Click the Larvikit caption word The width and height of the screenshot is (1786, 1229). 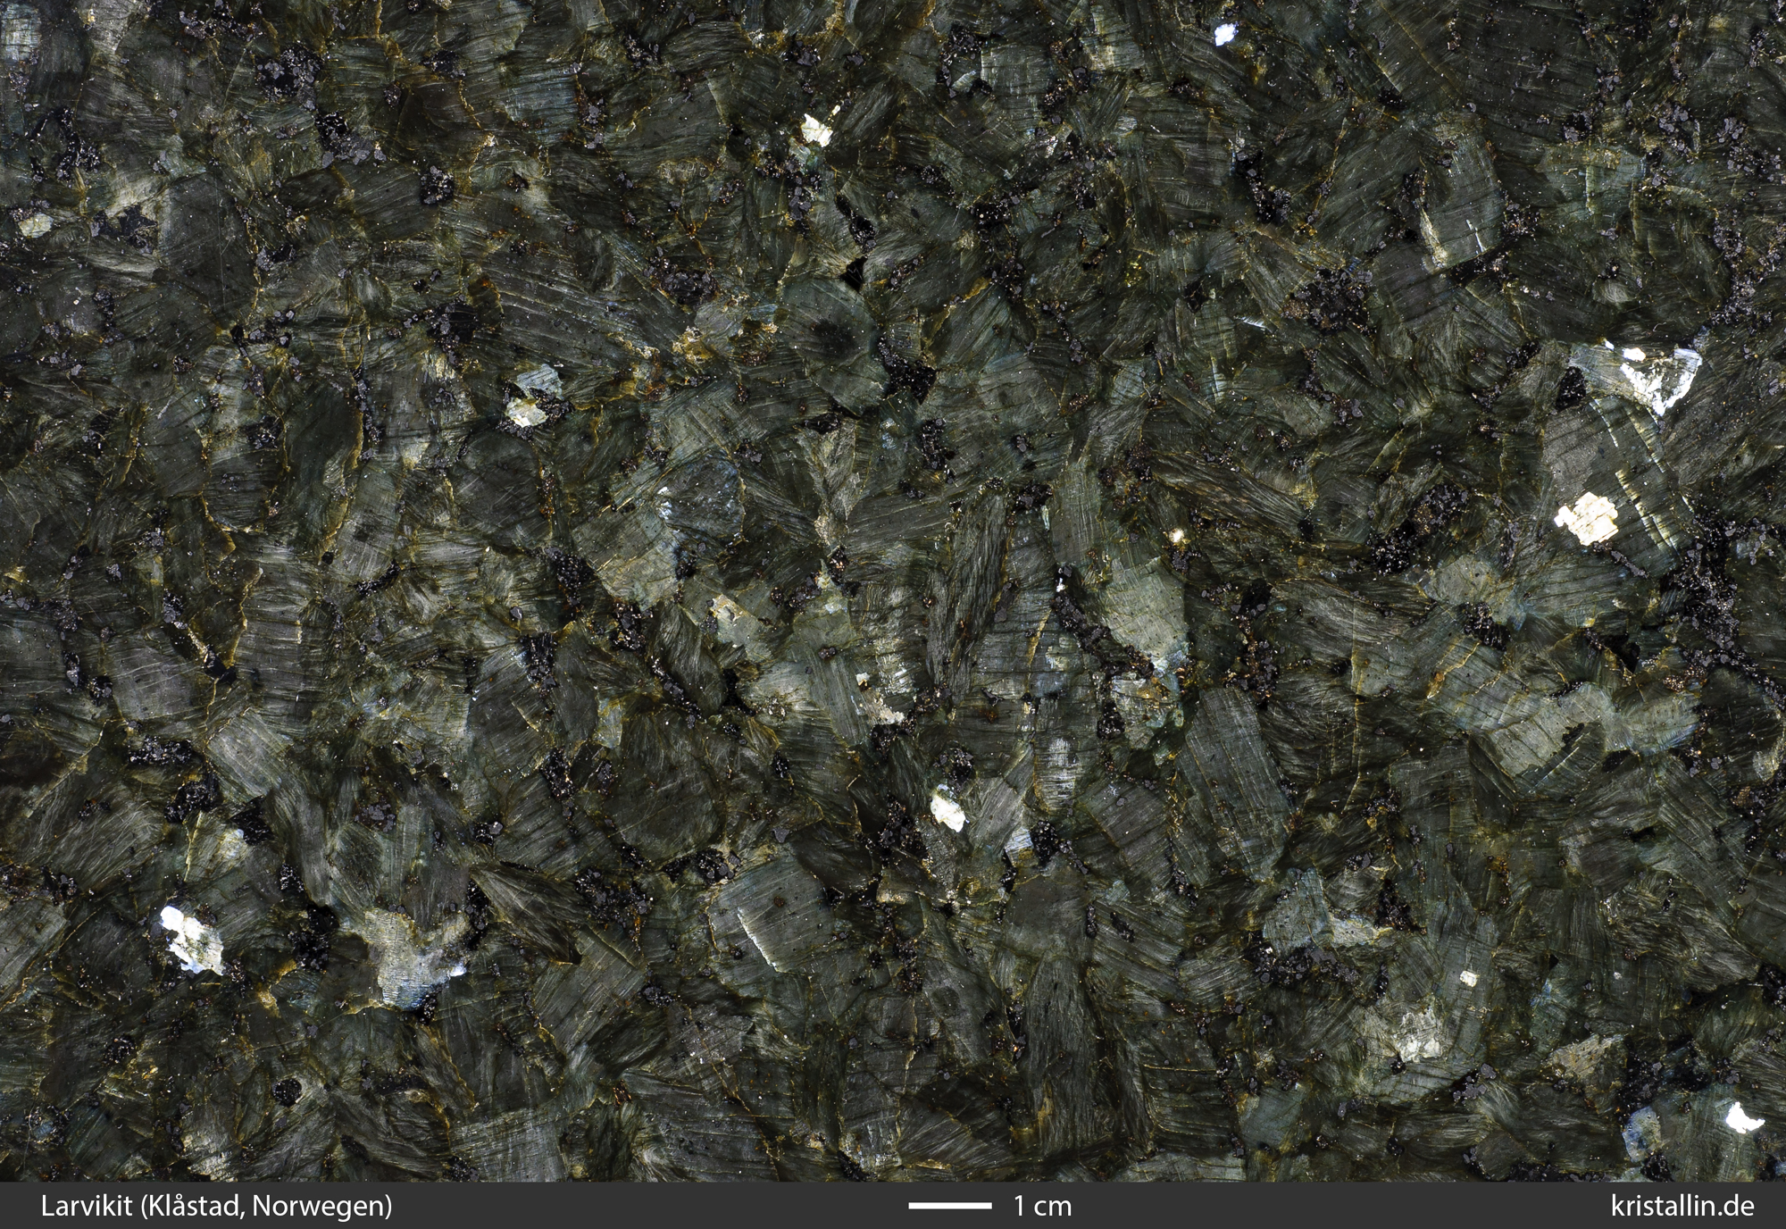click(88, 1206)
